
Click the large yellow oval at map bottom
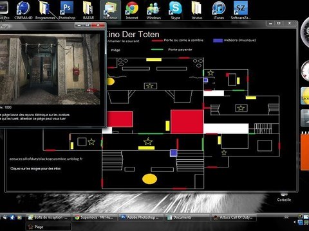pyautogui.click(x=149, y=179)
